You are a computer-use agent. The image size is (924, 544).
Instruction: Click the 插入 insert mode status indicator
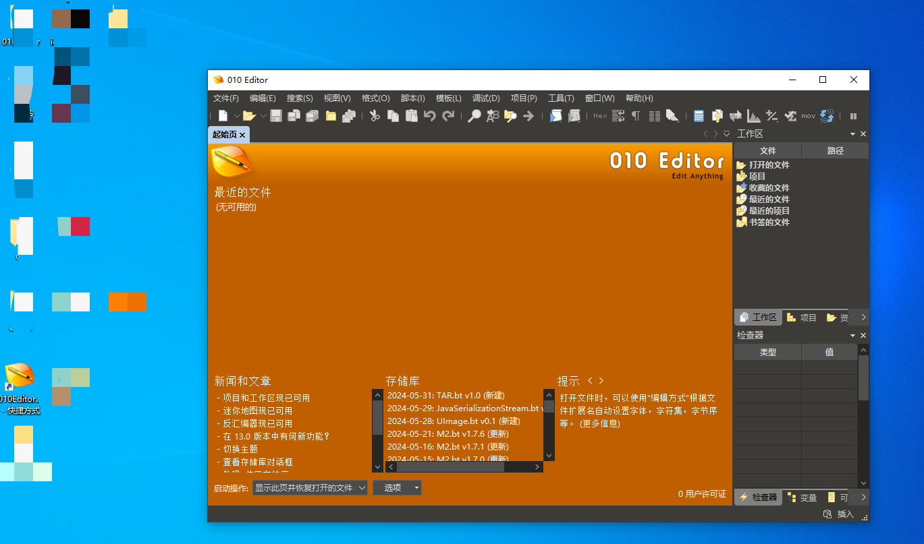click(x=845, y=514)
